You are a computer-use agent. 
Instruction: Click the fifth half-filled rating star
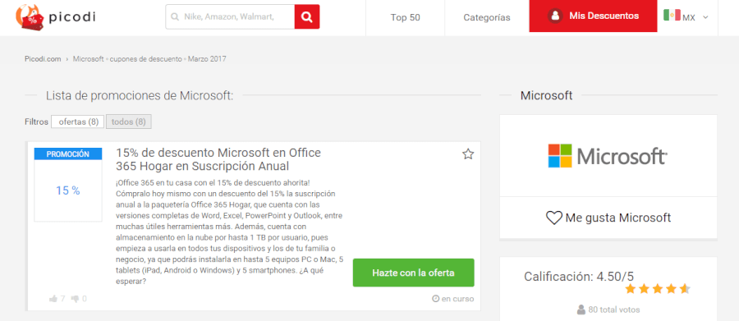[685, 289]
